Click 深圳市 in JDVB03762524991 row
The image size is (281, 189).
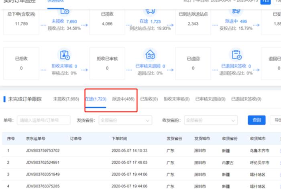[200, 162]
